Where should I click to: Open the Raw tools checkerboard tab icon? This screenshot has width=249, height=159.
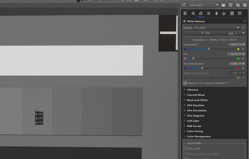[x=232, y=13]
